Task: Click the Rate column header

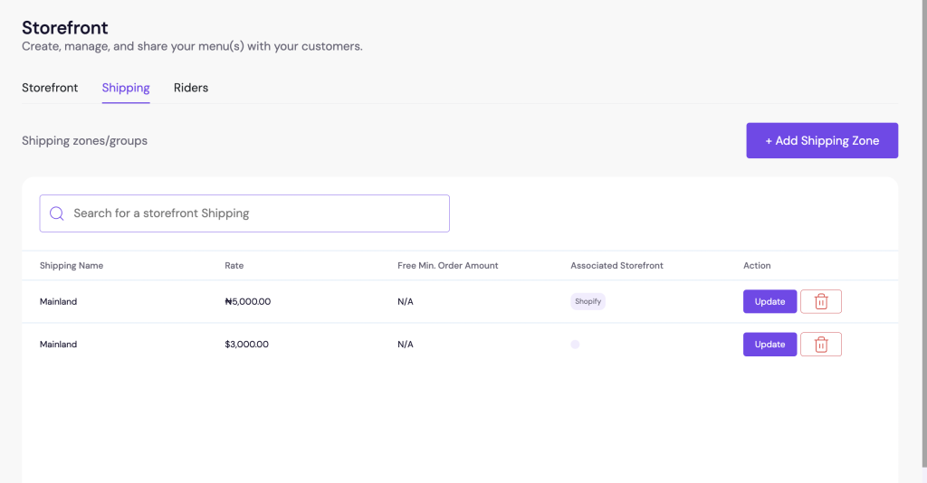Action: click(x=234, y=266)
